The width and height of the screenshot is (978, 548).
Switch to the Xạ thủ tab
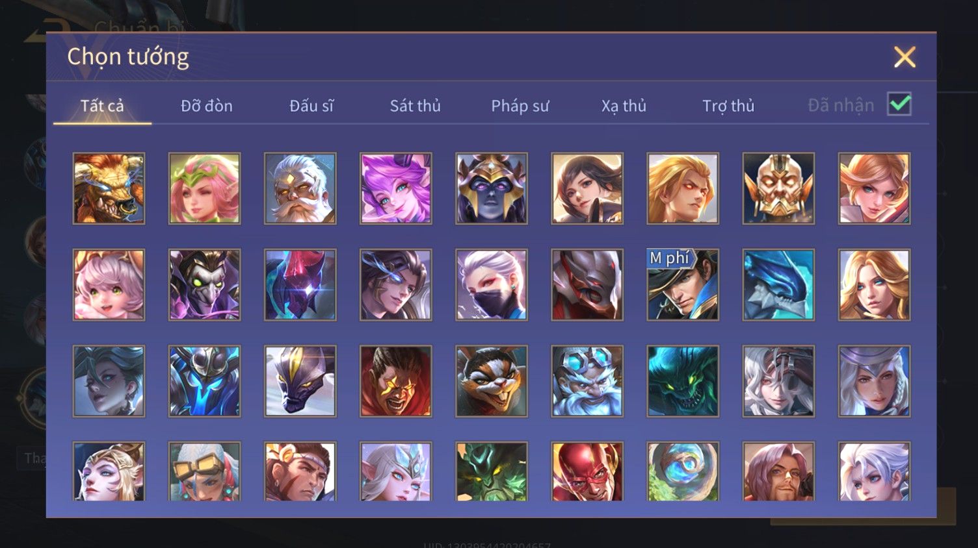(624, 105)
